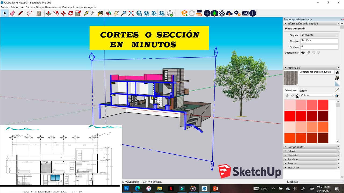Open the gears settings icon in toolbar
344x193 pixels.
pos(237,13)
